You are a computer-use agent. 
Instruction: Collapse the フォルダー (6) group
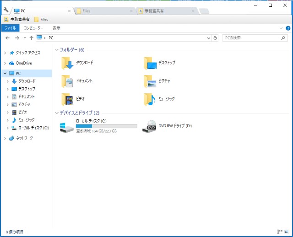[x=57, y=49]
